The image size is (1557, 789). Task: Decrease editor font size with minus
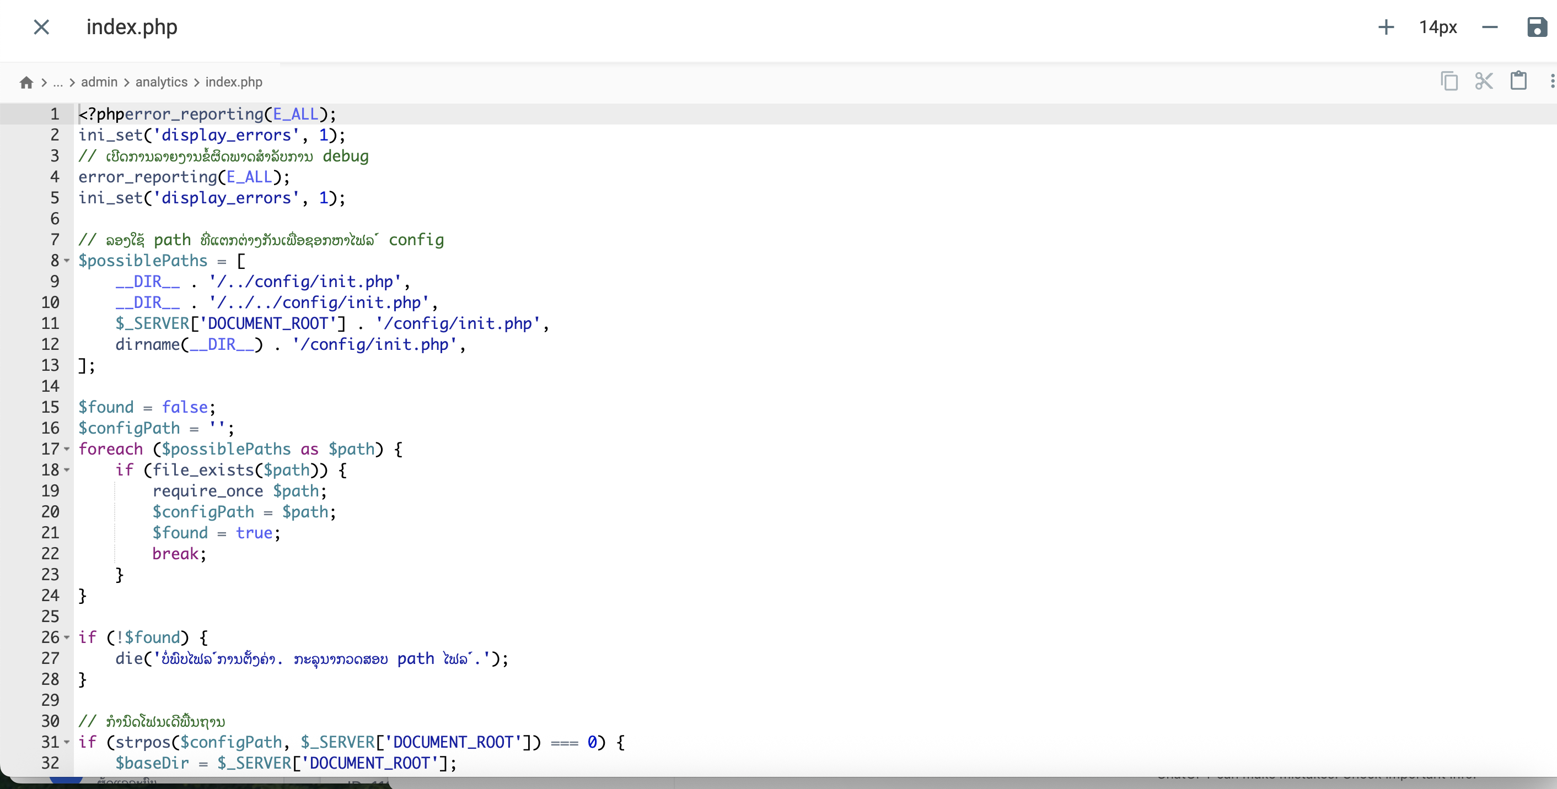pyautogui.click(x=1489, y=27)
